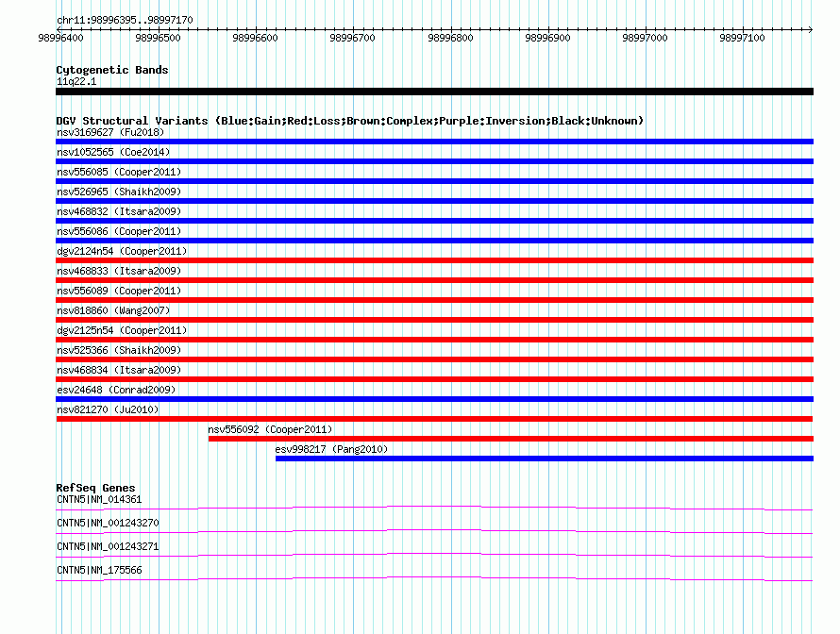Click the nsv3169627 (Fu2018) variant label
This screenshot has height=634, width=840.
click(x=110, y=132)
